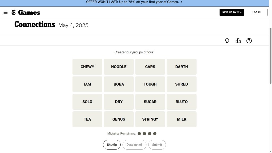Open the help question mark icon
The height and width of the screenshot is (153, 272).
point(249,41)
